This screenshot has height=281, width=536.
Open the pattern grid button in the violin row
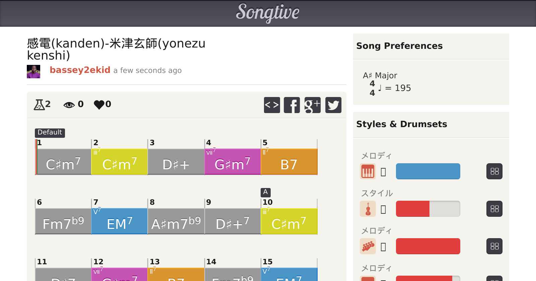pyautogui.click(x=494, y=209)
